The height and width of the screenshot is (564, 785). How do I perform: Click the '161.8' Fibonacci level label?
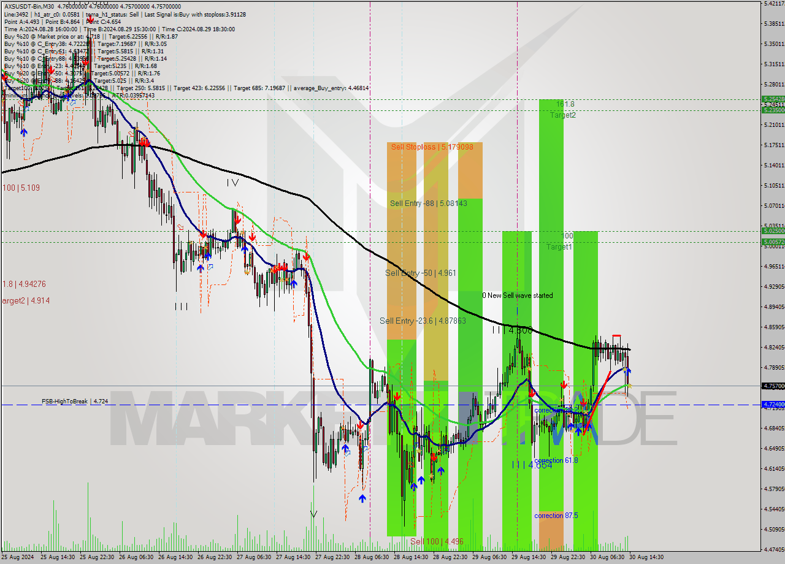coord(565,104)
